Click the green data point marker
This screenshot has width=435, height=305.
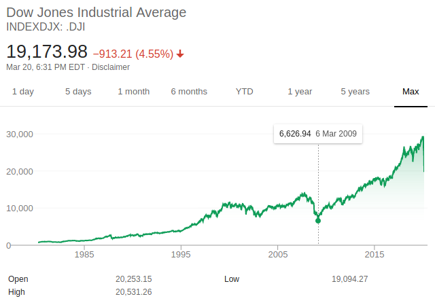click(318, 220)
